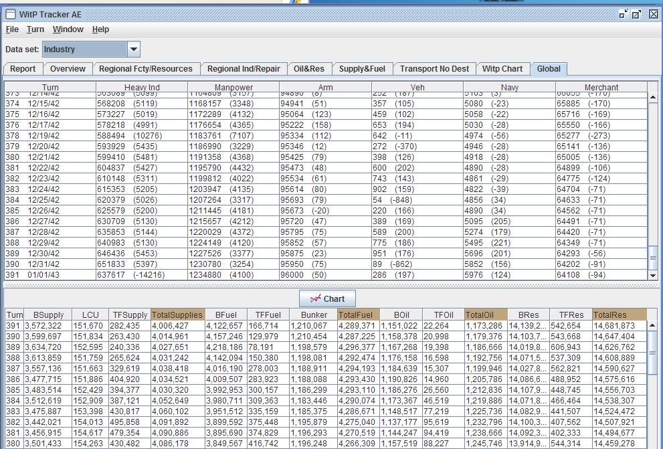Image resolution: width=663 pixels, height=449 pixels.
Task: Click the Merchant column header
Action: pos(601,87)
